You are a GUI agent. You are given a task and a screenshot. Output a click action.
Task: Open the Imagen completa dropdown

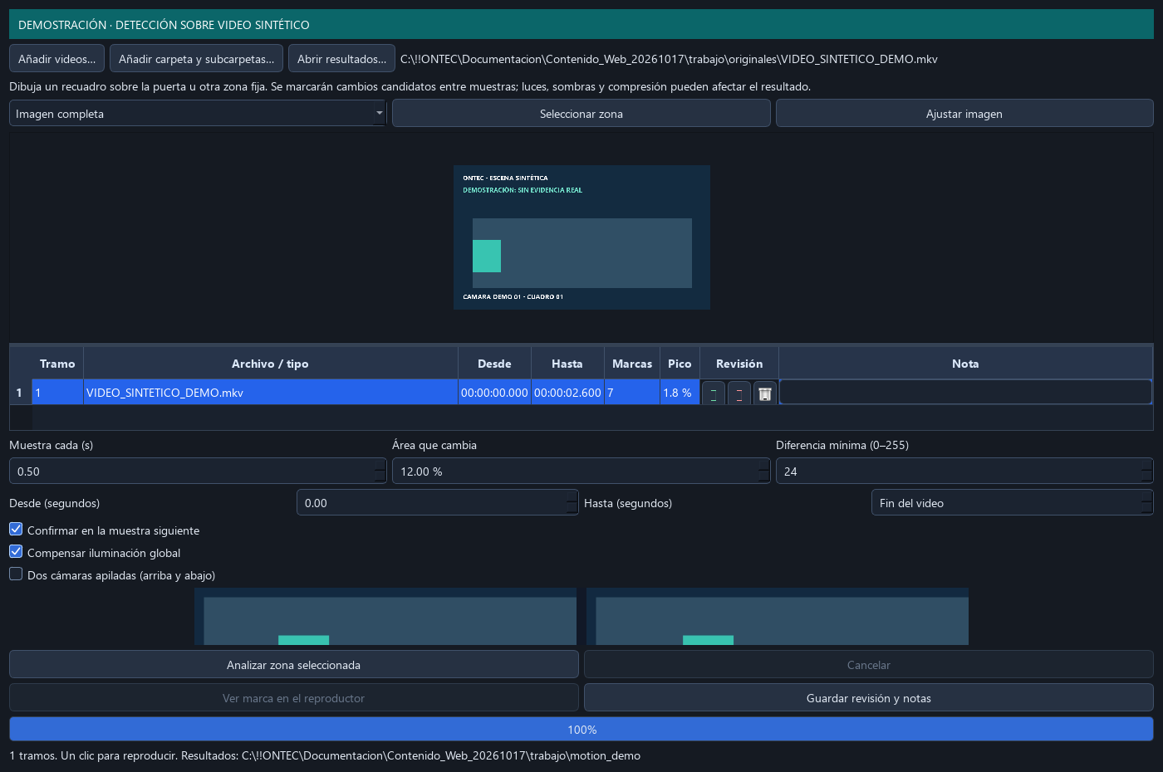(x=198, y=114)
